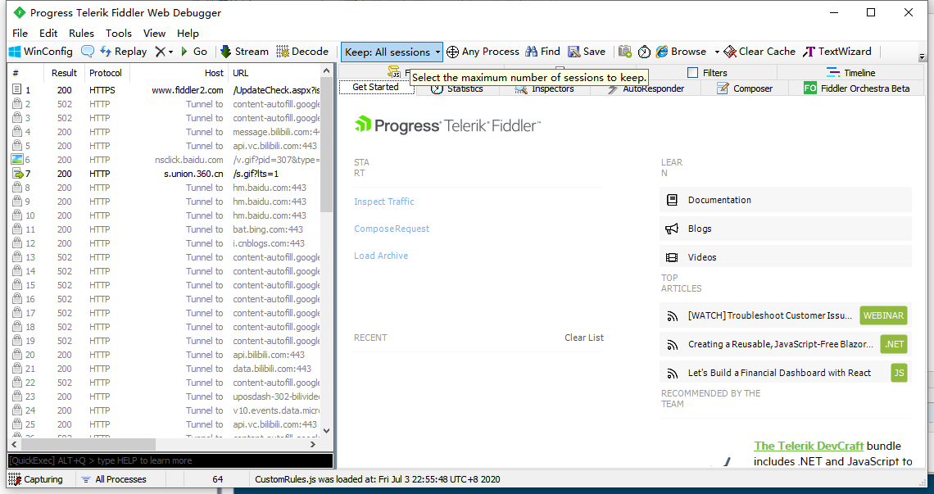934x494 pixels.
Task: Open the Troubleshoot Customer Issues webinar article
Action: coord(785,316)
